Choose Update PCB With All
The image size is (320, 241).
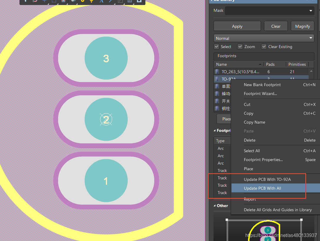(x=262, y=188)
